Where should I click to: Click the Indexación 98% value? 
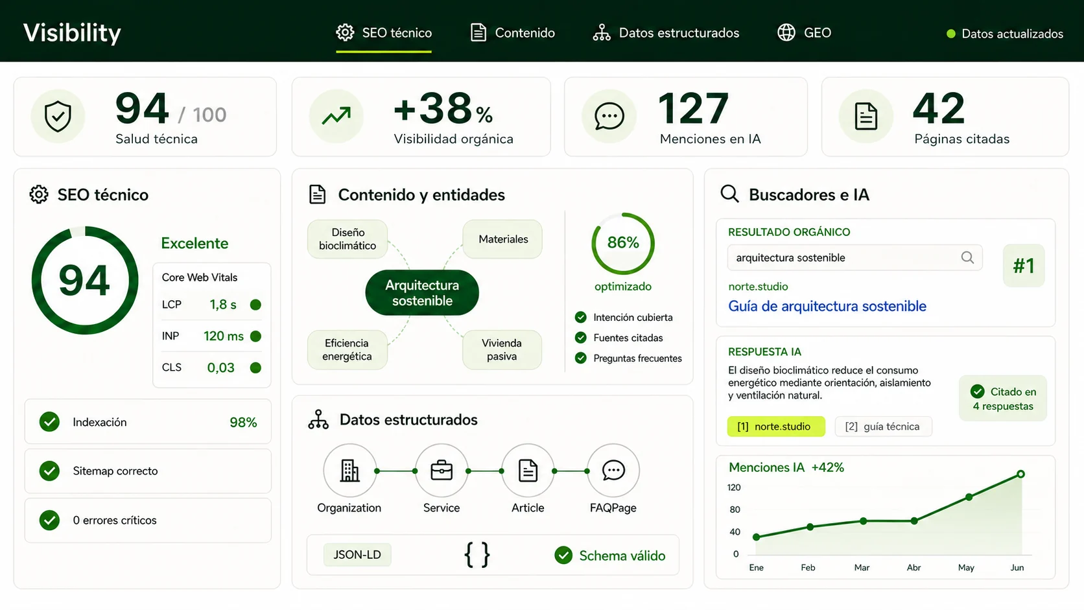pos(243,422)
